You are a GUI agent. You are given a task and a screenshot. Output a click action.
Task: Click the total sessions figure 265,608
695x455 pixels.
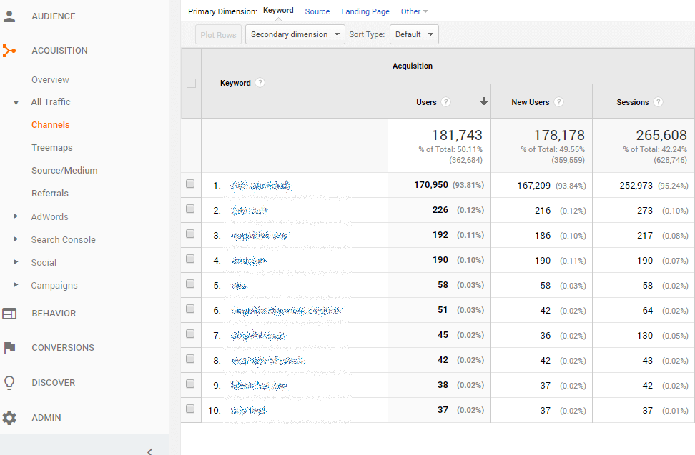tap(661, 135)
